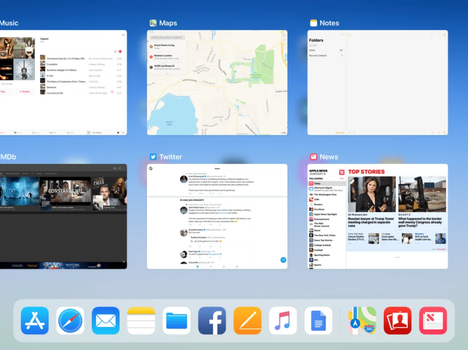Open the Maps icon in the dock
468x350 pixels.
(x=362, y=321)
